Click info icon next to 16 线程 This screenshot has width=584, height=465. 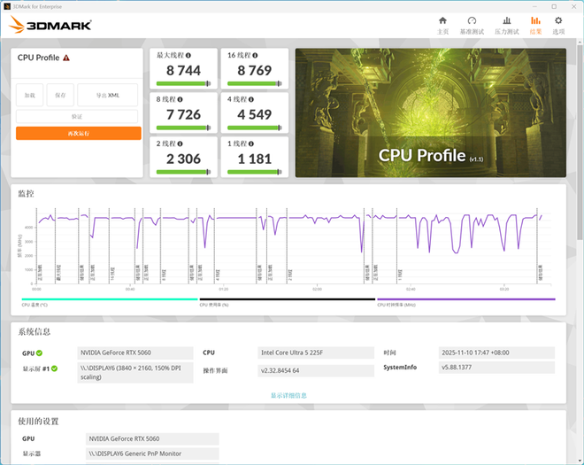[x=256, y=55]
